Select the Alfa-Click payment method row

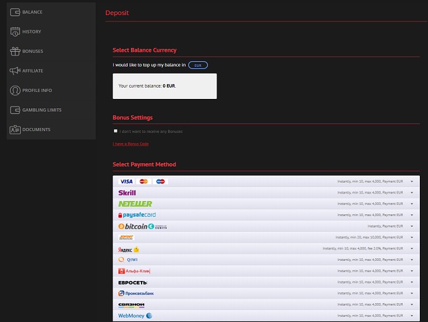[266, 271]
